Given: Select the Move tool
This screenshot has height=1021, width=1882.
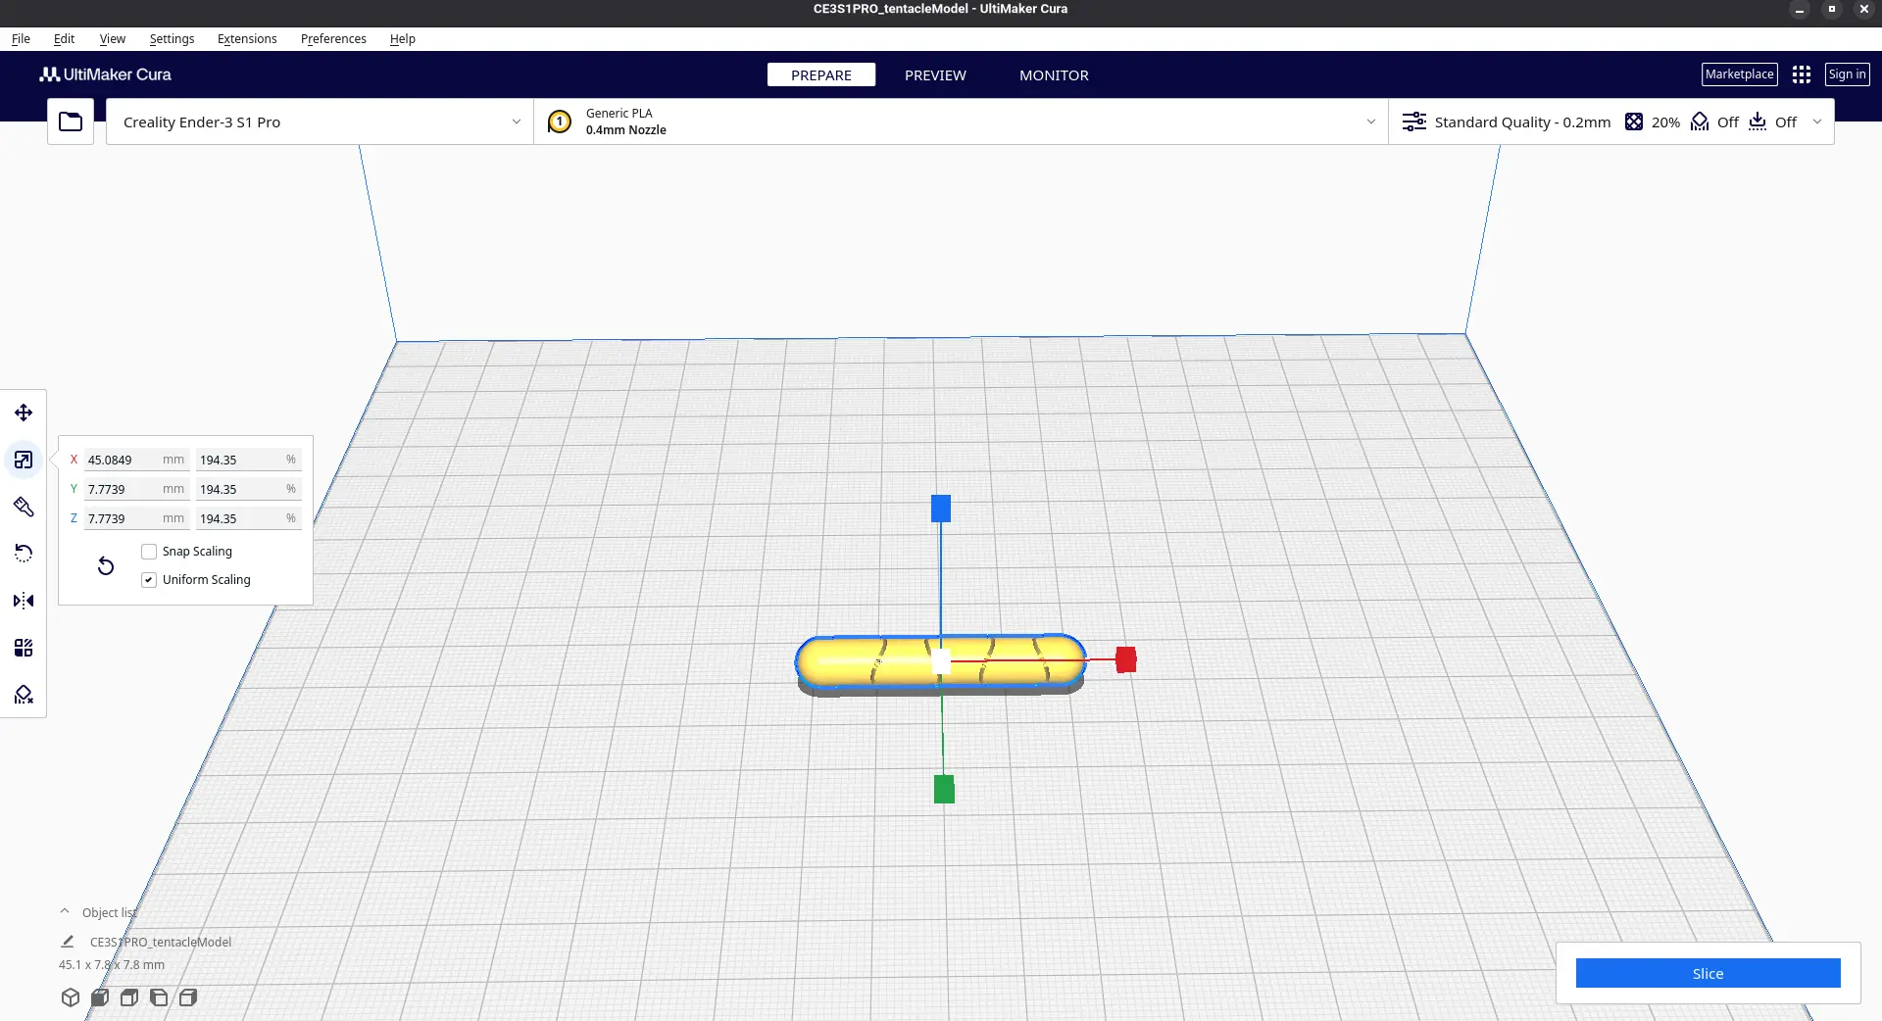Looking at the screenshot, I should point(23,413).
